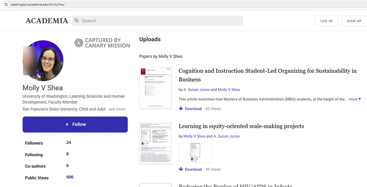Click the Following label
The width and height of the screenshot is (367, 187).
[x=34, y=155]
